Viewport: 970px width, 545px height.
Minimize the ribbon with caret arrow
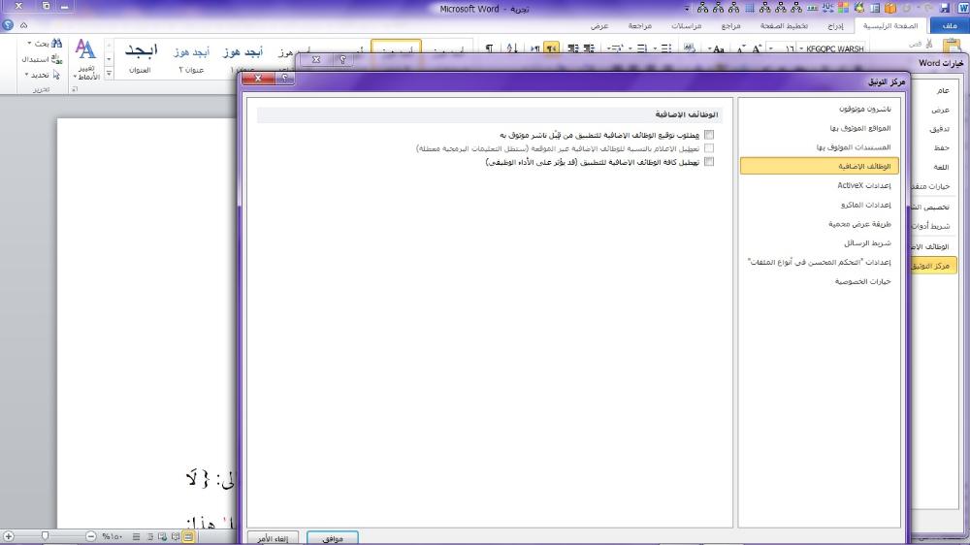pos(23,25)
